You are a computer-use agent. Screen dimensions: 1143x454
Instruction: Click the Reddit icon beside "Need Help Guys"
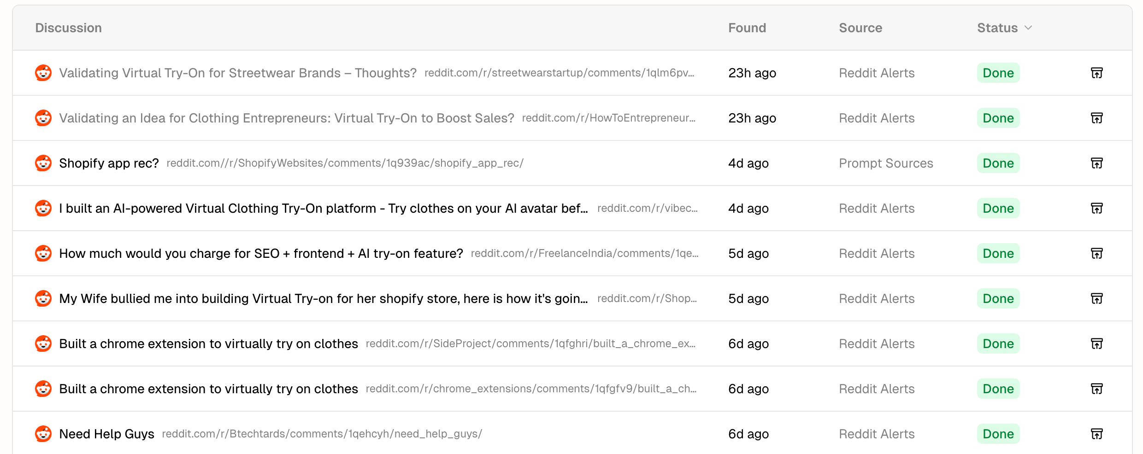(x=43, y=433)
